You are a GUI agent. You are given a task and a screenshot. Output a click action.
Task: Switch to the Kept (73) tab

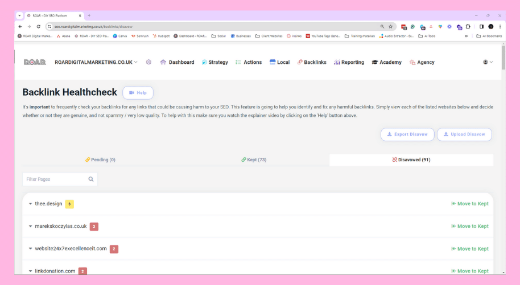(254, 160)
